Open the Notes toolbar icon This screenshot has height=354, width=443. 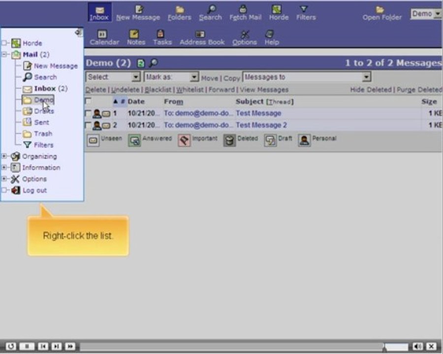136,38
